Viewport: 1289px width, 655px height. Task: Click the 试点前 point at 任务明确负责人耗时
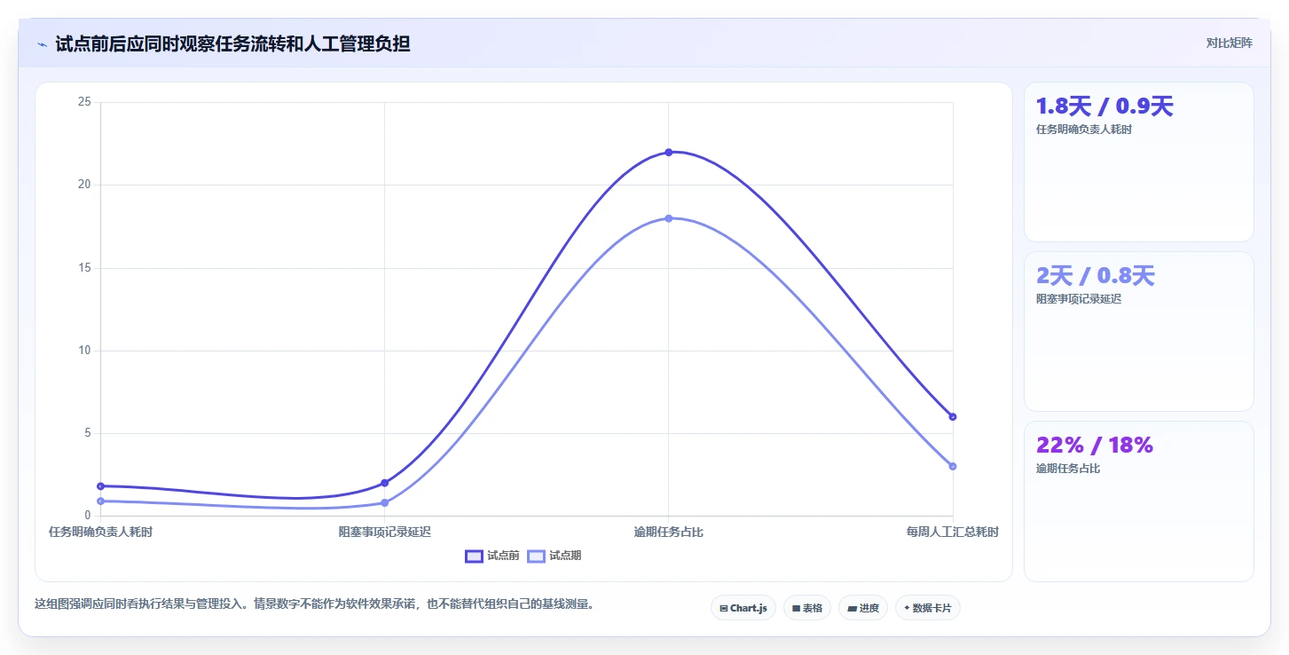click(101, 486)
